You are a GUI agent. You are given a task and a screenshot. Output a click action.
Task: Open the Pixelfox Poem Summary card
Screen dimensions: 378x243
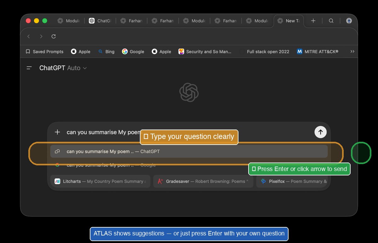click(x=292, y=181)
